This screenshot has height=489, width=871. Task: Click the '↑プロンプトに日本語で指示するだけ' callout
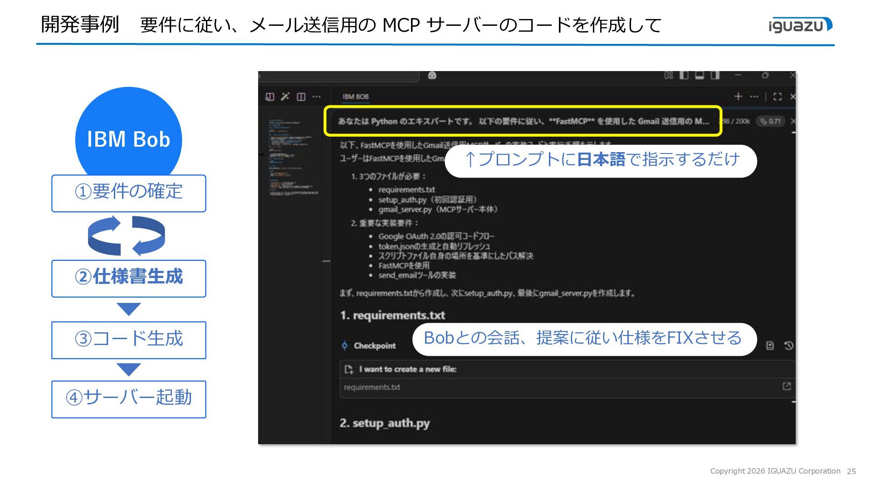point(601,161)
